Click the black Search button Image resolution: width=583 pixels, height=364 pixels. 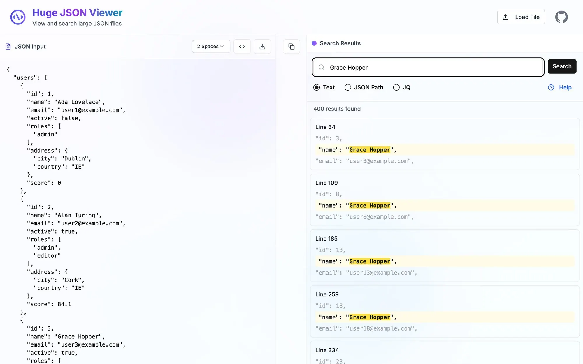[562, 66]
